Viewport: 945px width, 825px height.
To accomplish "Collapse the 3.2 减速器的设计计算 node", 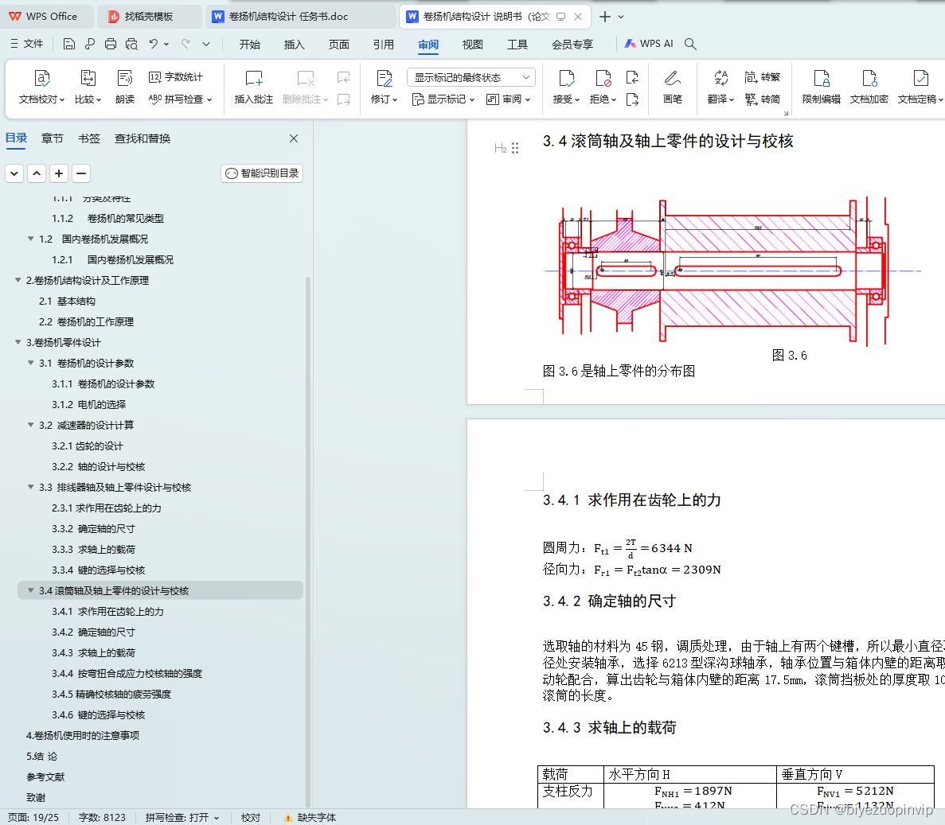I will [31, 425].
